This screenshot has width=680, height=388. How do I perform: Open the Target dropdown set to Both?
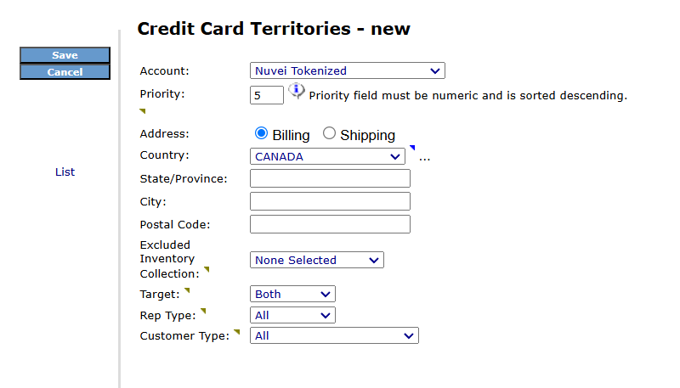coord(292,295)
